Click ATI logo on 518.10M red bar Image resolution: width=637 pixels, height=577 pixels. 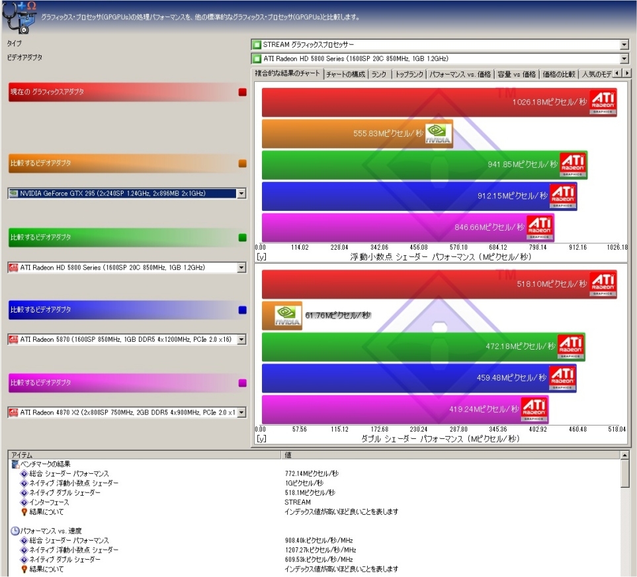point(603,284)
